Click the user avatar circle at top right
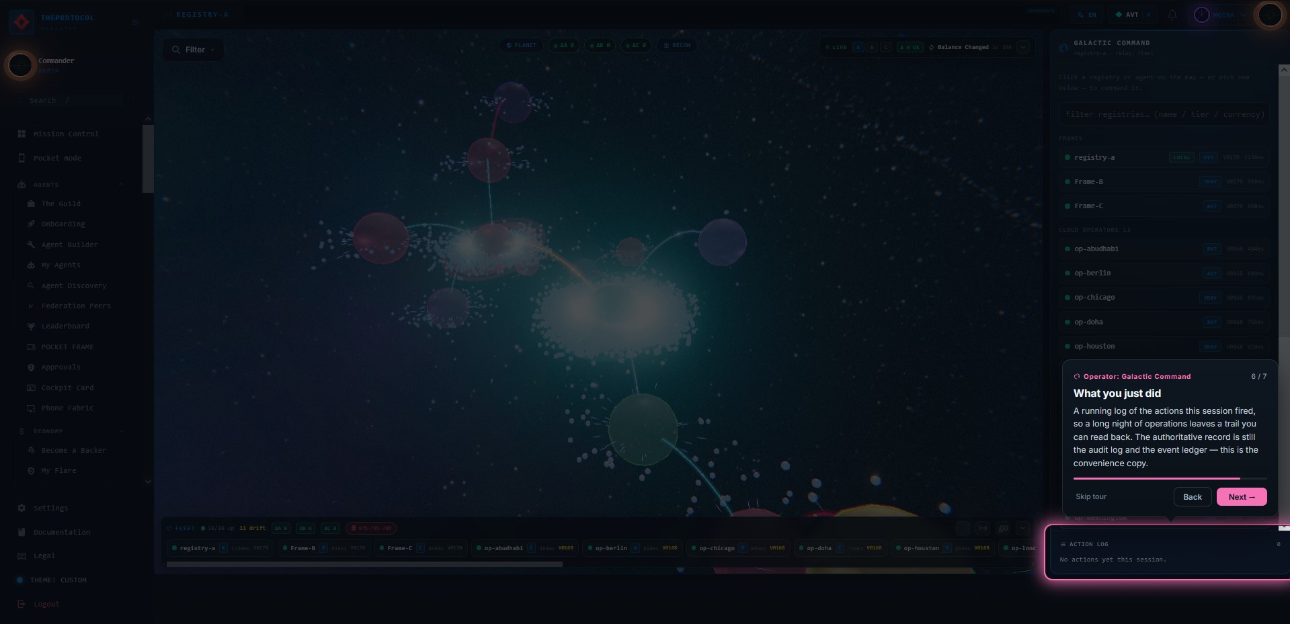 (1270, 15)
